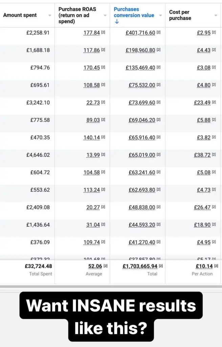This screenshot has height=347, width=222.
Task: Sort by the Purchases conversion value header
Action: (134, 12)
